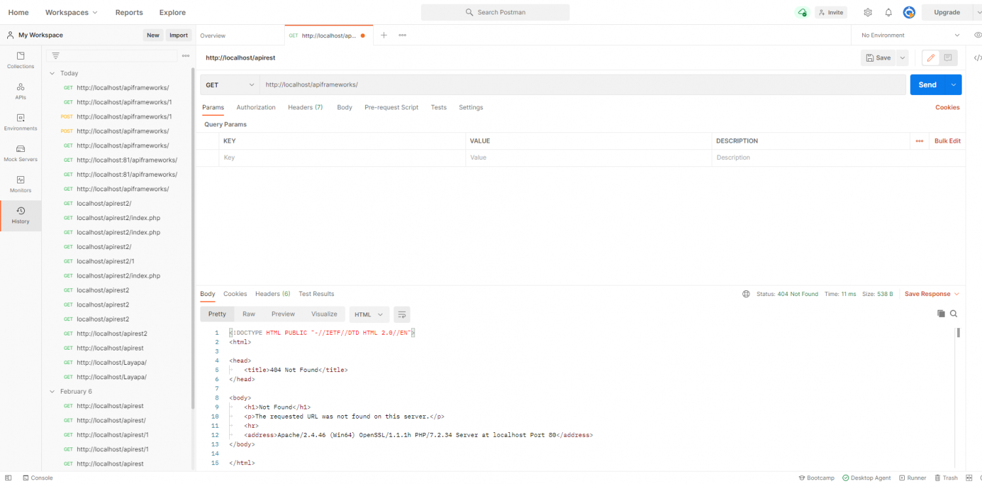
Task: Copy response body with copy icon
Action: point(941,314)
